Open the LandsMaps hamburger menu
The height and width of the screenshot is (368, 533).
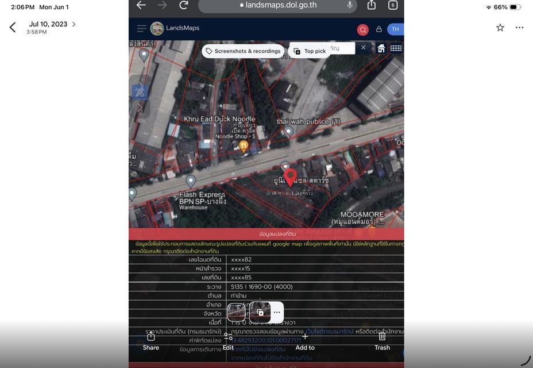click(x=142, y=28)
